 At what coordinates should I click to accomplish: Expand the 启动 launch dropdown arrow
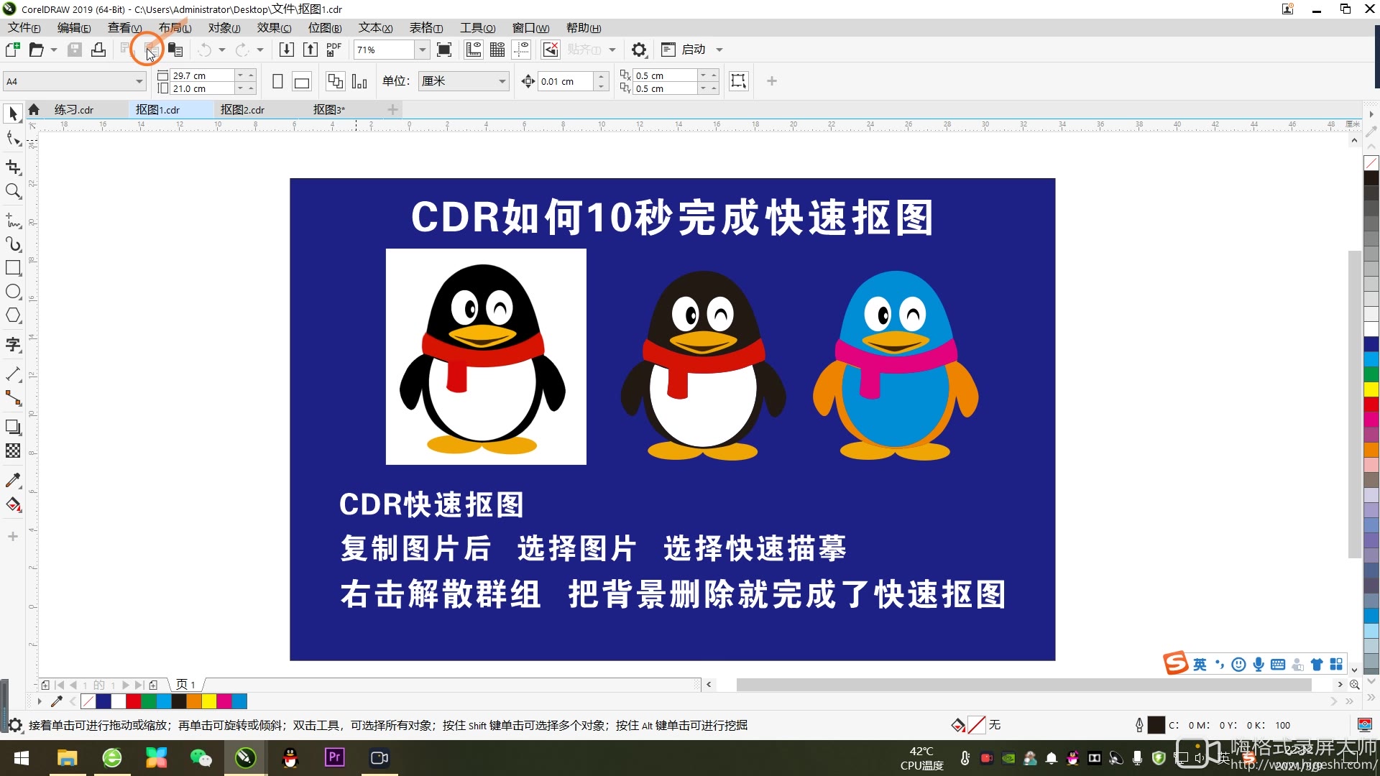click(x=719, y=50)
